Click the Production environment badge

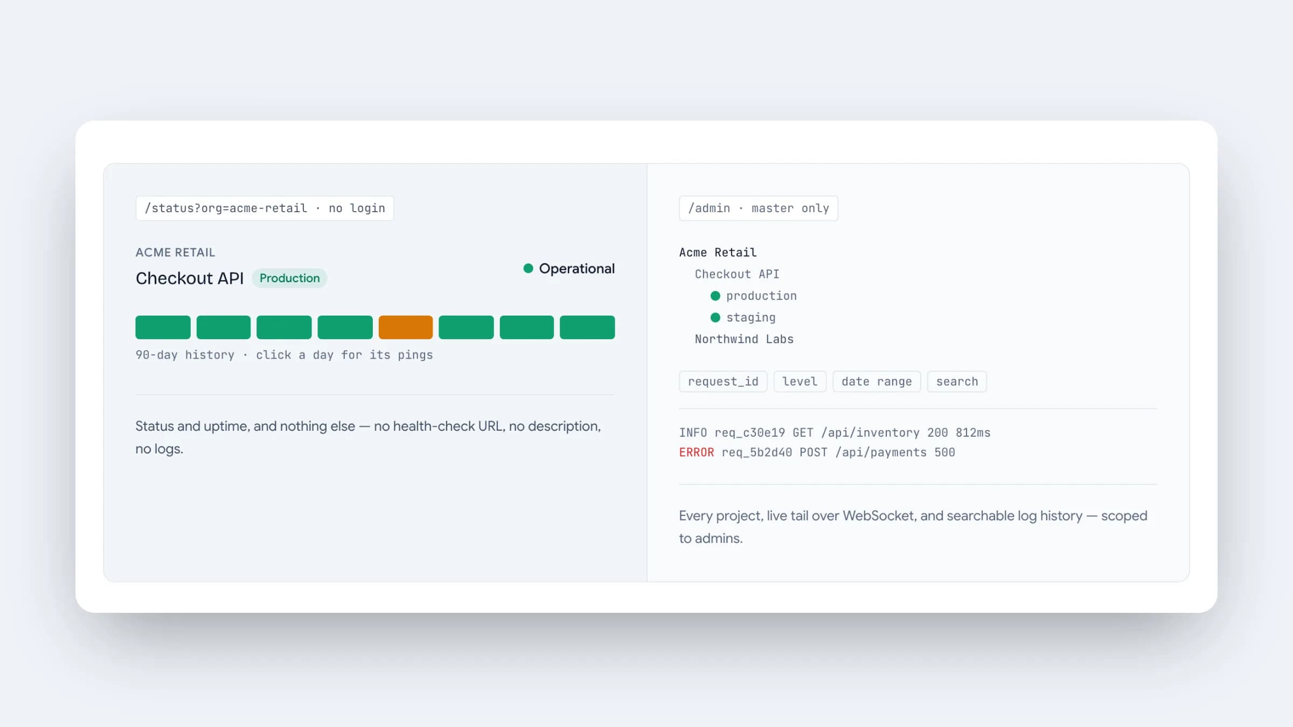pos(289,278)
